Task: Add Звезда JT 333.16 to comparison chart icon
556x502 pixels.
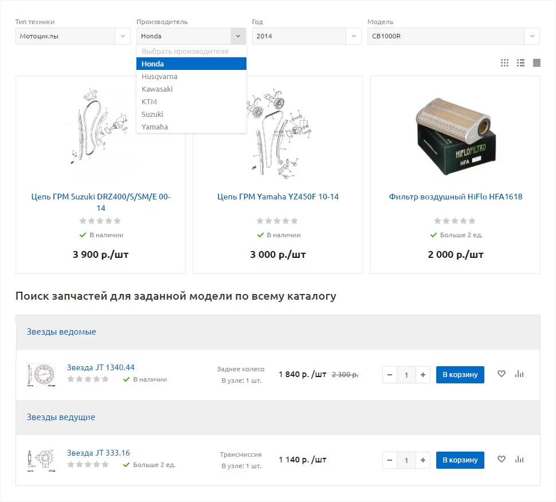Action: click(x=519, y=459)
